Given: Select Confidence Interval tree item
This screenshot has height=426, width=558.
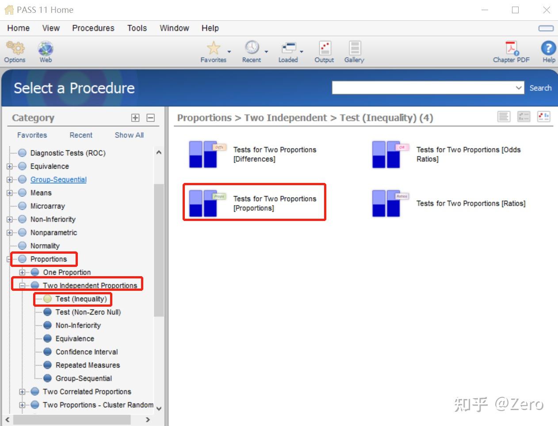Looking at the screenshot, I should [87, 352].
